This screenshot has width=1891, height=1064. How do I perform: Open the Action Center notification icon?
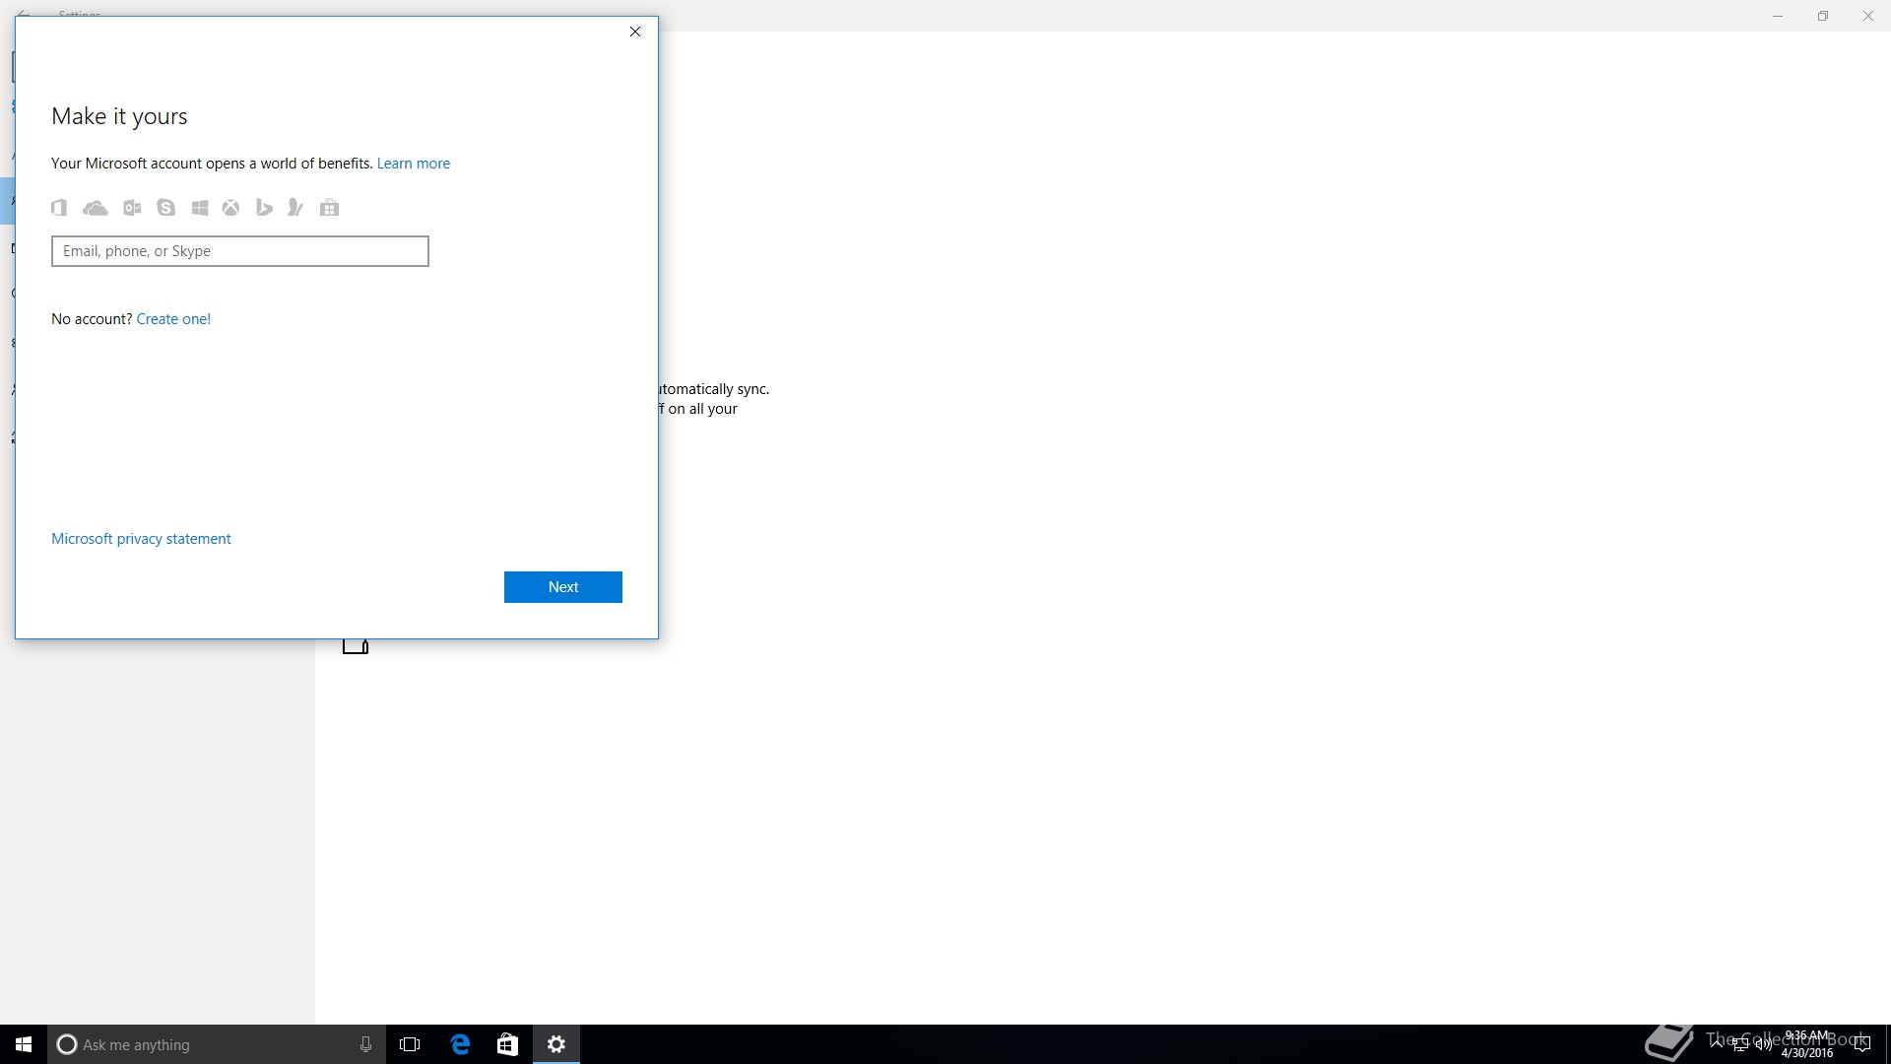(x=1861, y=1044)
